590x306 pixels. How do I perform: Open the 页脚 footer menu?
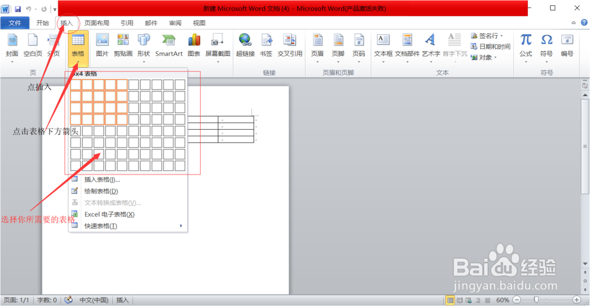pyautogui.click(x=338, y=47)
